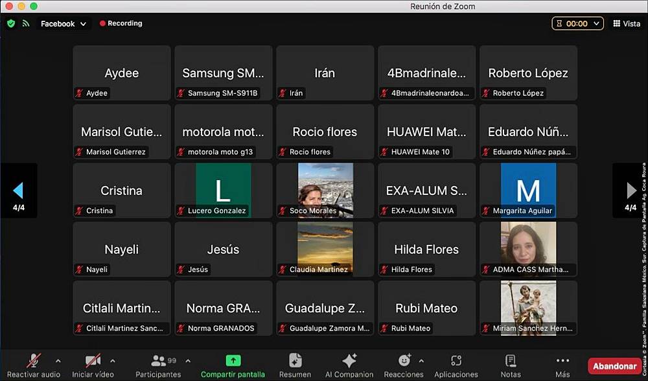Click the motorola moto g13 name label

point(220,152)
